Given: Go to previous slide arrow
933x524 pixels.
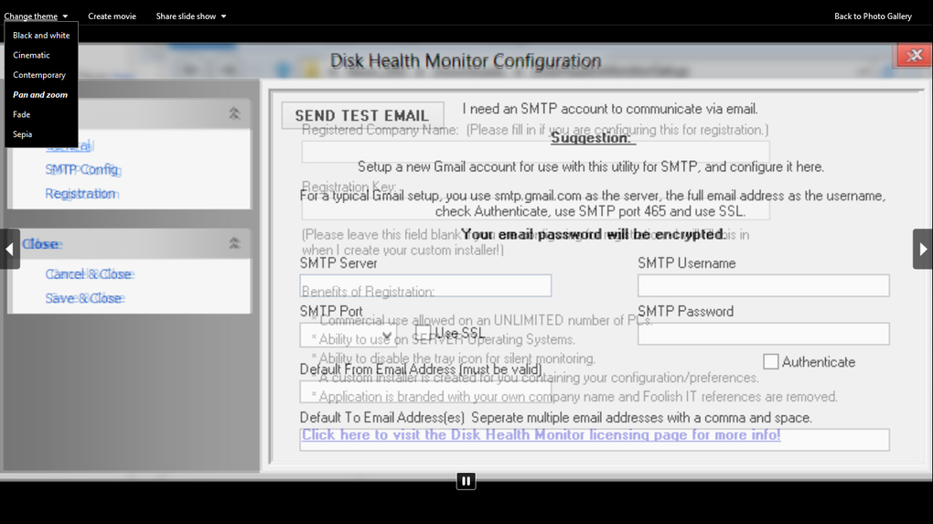Looking at the screenshot, I should (x=9, y=249).
